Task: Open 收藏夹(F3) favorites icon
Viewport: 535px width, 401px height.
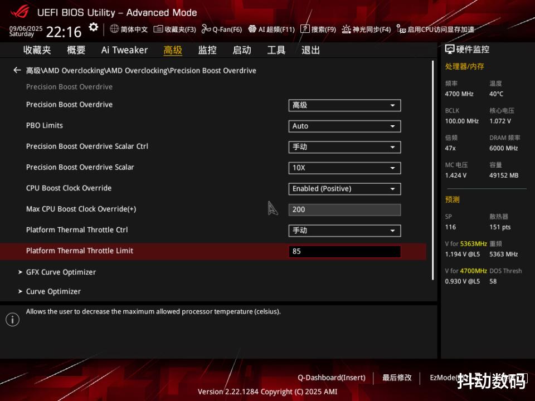Action: tap(158, 29)
